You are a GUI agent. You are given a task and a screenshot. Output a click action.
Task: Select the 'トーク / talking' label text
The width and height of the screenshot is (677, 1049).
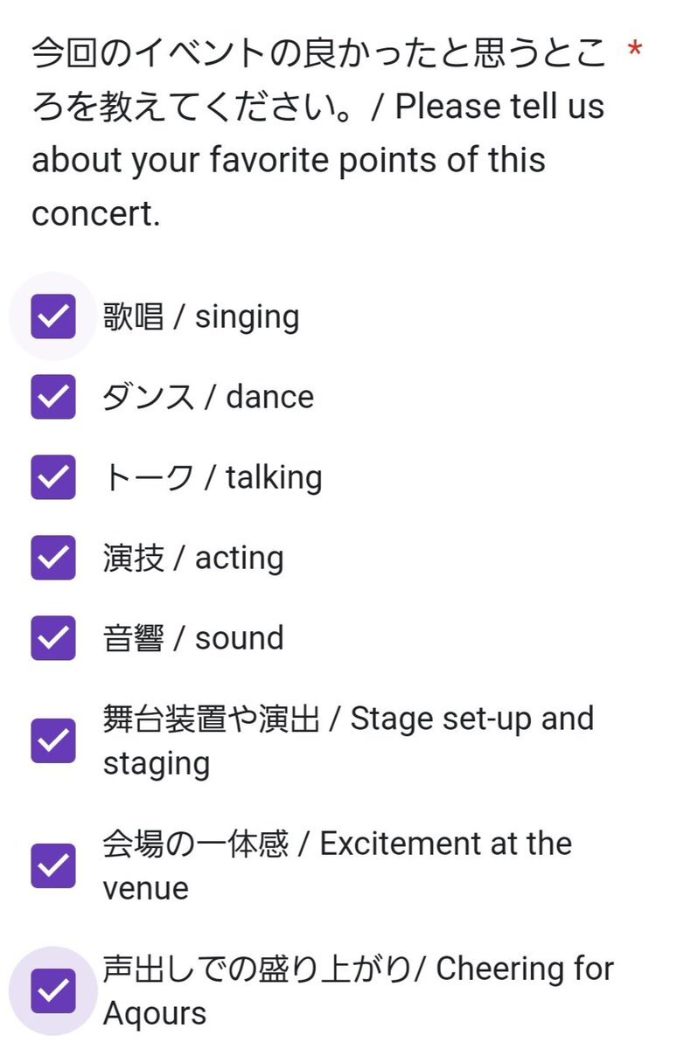click(213, 477)
